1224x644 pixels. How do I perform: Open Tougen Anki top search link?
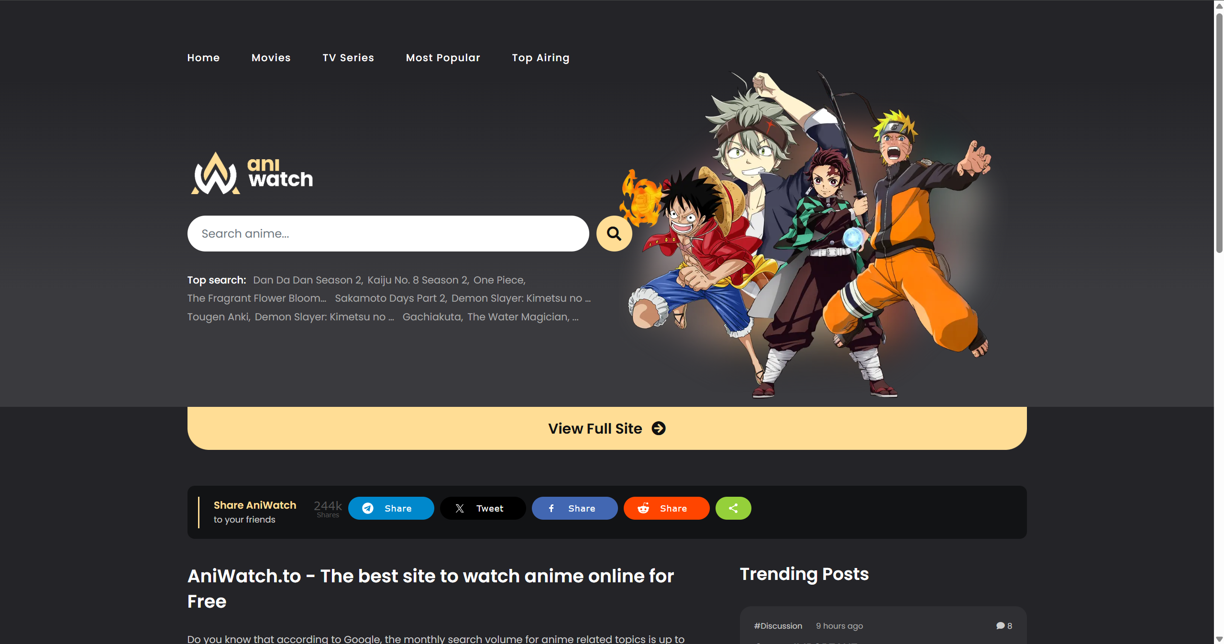pyautogui.click(x=219, y=317)
